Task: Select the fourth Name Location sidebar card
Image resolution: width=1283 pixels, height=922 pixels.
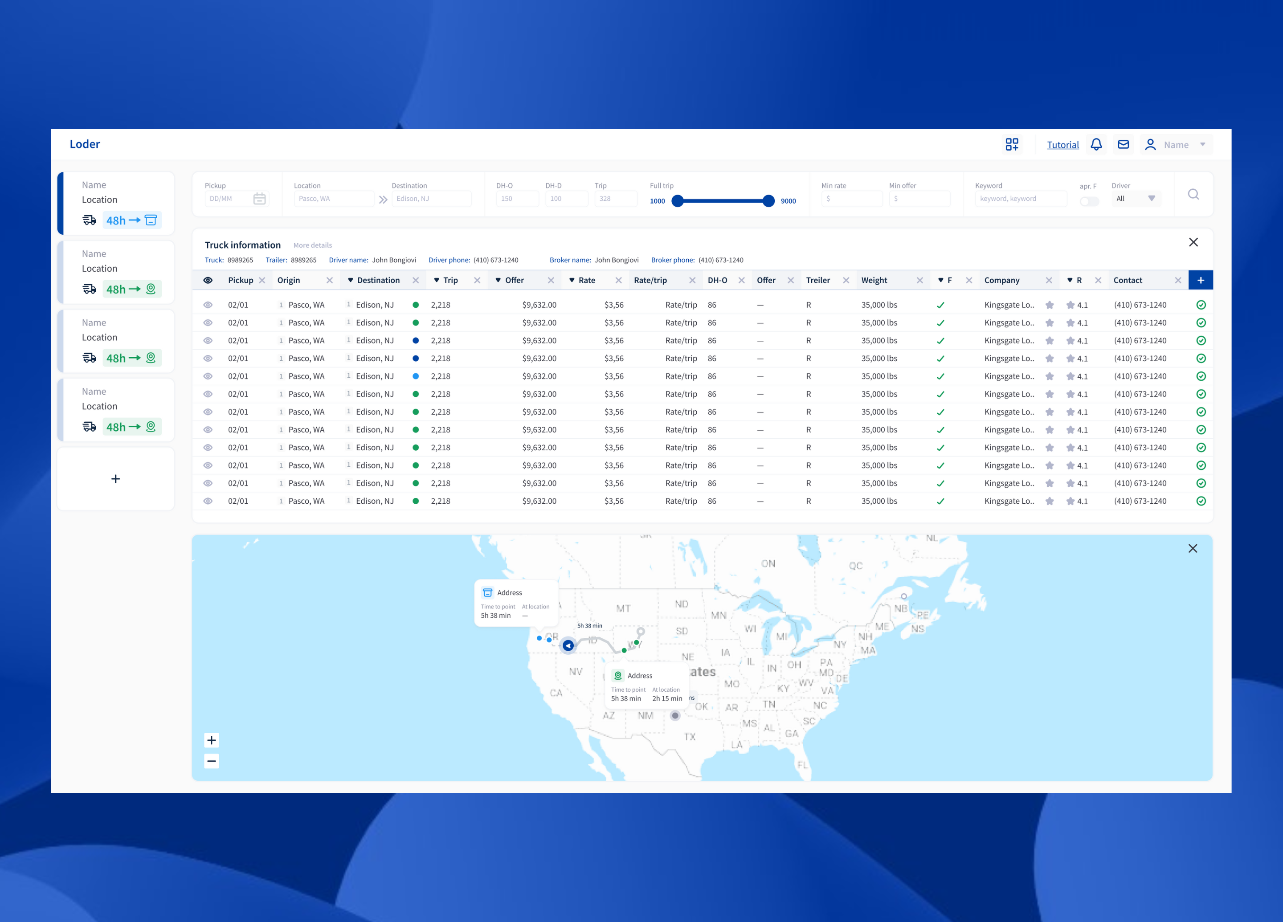Action: tap(116, 410)
